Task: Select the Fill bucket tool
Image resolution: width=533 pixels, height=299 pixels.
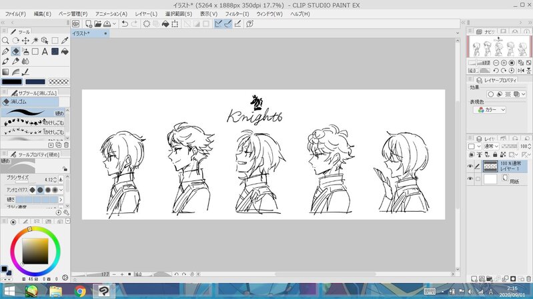Action: [65, 51]
